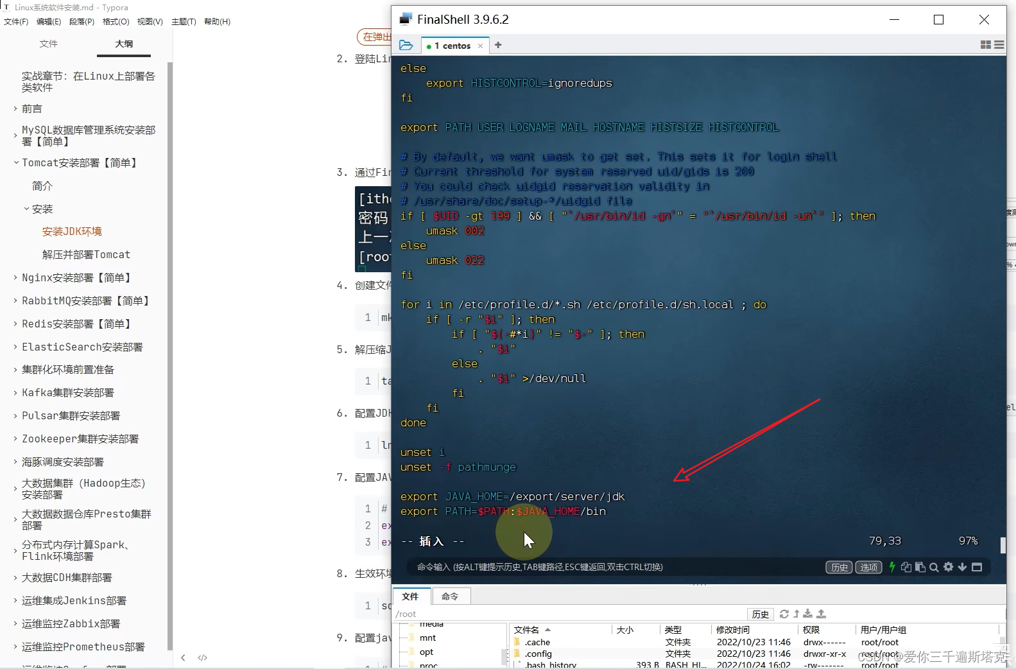Screen dimensions: 1016x669
Task: Jump to the 简介 outline heading
Action: [x=42, y=186]
